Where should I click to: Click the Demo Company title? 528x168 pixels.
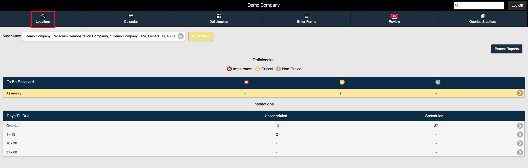tap(264, 5)
